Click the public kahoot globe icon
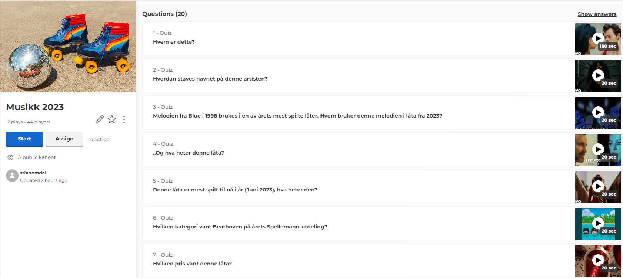Image resolution: width=623 pixels, height=278 pixels. pos(10,157)
